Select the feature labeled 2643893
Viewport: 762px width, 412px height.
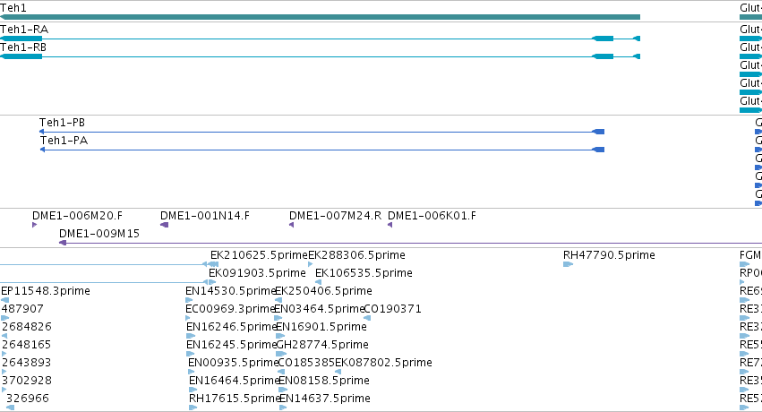(x=26, y=363)
